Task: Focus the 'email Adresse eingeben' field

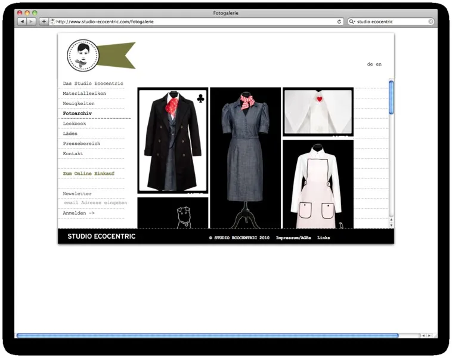Action: pos(95,203)
